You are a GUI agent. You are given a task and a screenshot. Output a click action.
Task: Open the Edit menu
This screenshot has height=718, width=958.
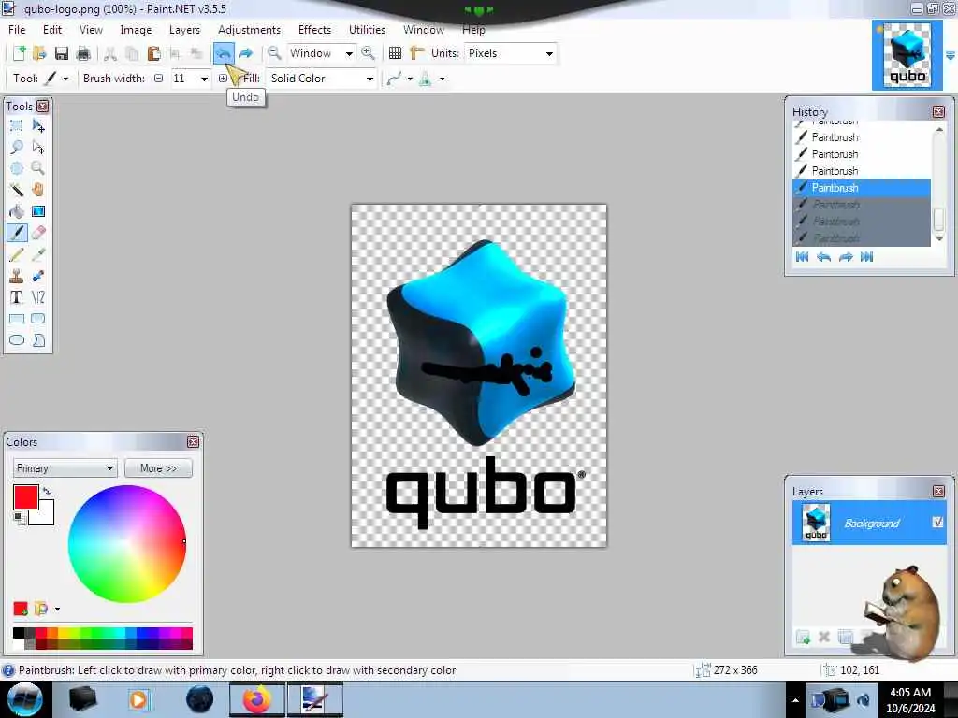click(52, 29)
